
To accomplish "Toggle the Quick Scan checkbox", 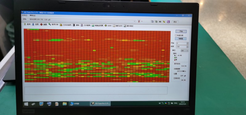I will click(x=176, y=35).
